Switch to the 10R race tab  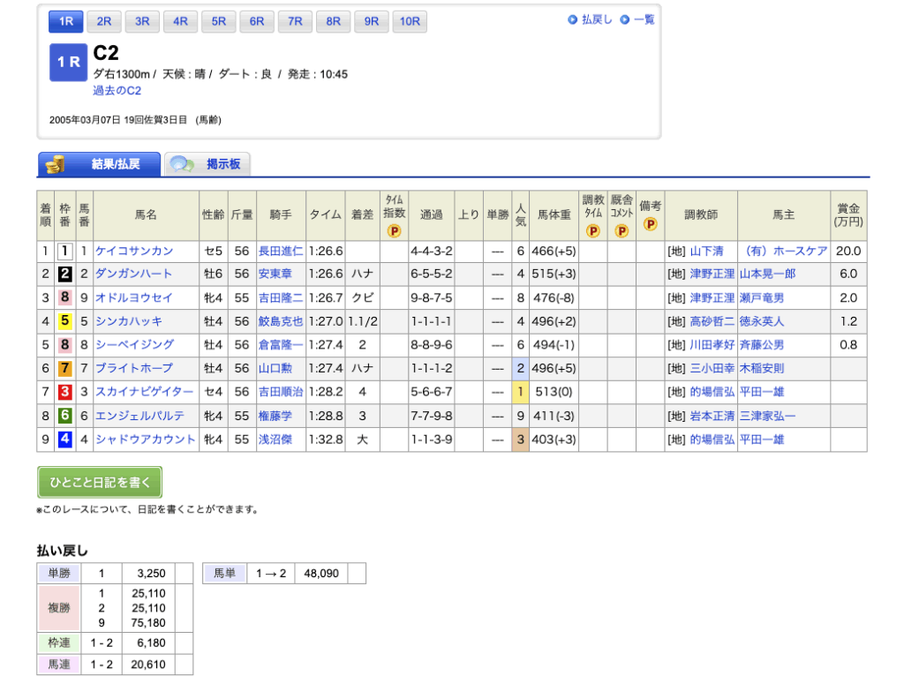pos(410,21)
